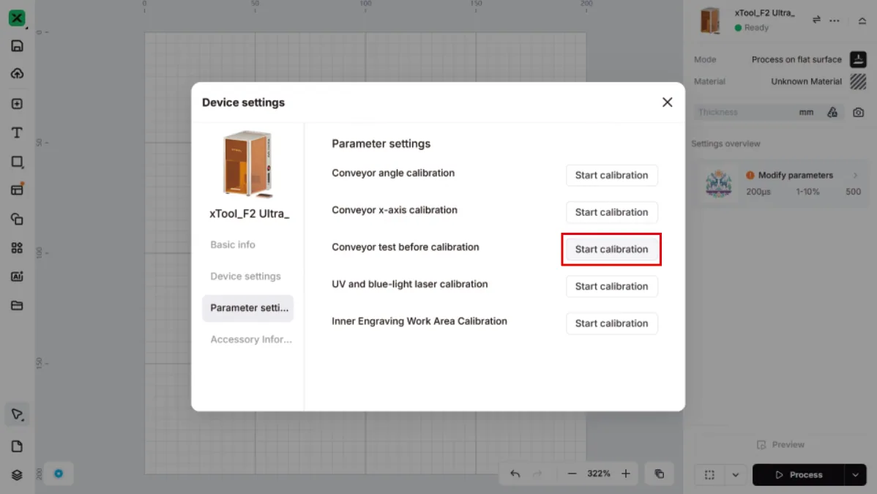Open the cloud upload icon

click(17, 74)
